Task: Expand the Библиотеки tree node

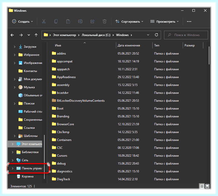Action: pos(12,152)
